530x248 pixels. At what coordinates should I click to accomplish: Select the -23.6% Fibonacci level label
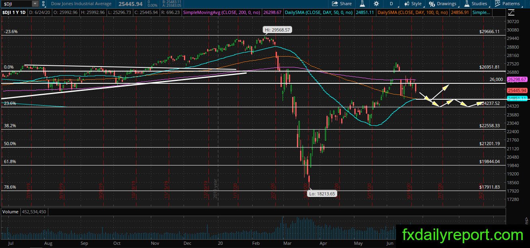(x=11, y=31)
